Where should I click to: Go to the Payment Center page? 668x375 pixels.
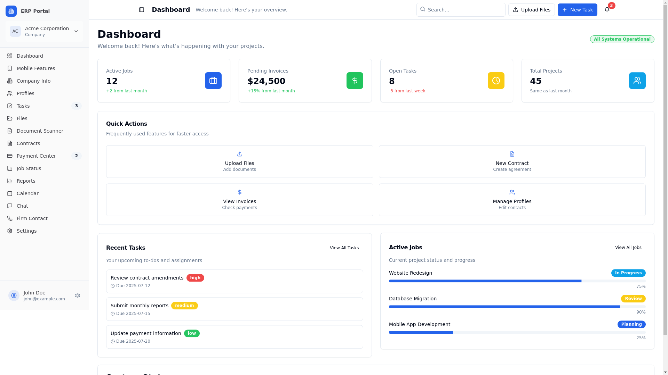pos(44,156)
